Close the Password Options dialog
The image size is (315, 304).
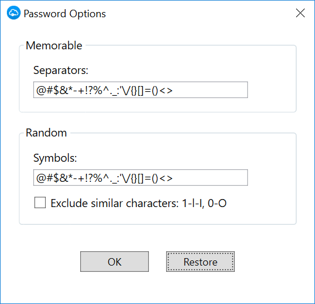[x=300, y=13]
